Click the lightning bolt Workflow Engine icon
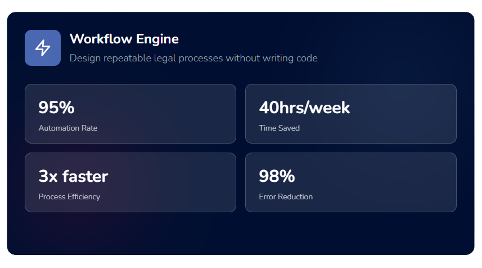The width and height of the screenshot is (482, 268). coord(43,48)
